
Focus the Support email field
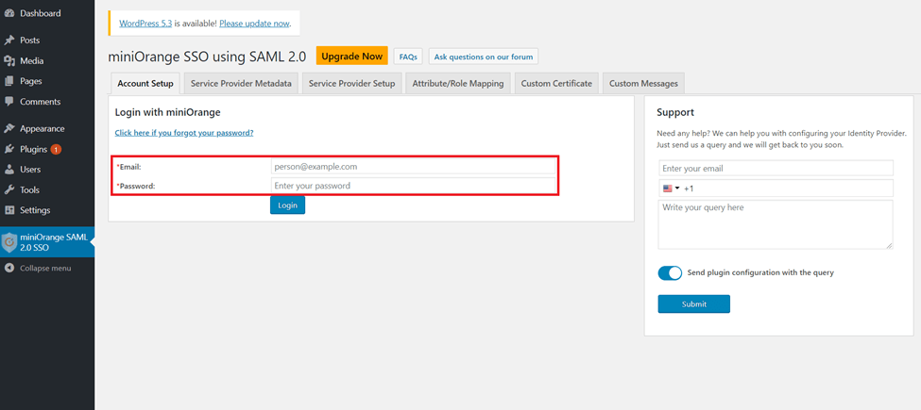pyautogui.click(x=776, y=168)
